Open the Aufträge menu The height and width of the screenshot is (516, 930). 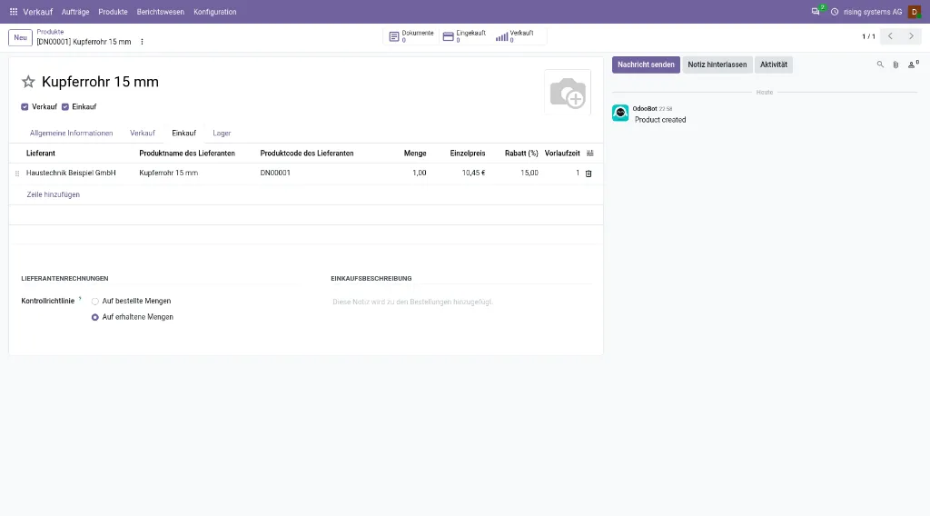click(75, 12)
